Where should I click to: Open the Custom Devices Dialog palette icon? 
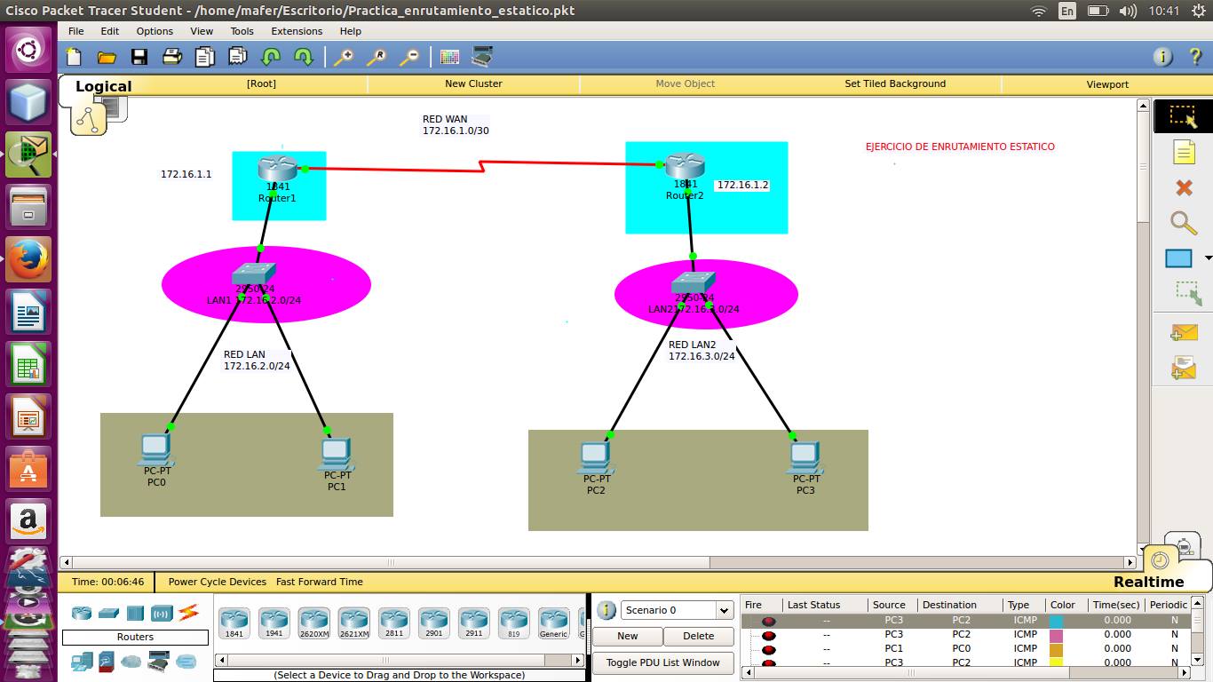[x=450, y=56]
